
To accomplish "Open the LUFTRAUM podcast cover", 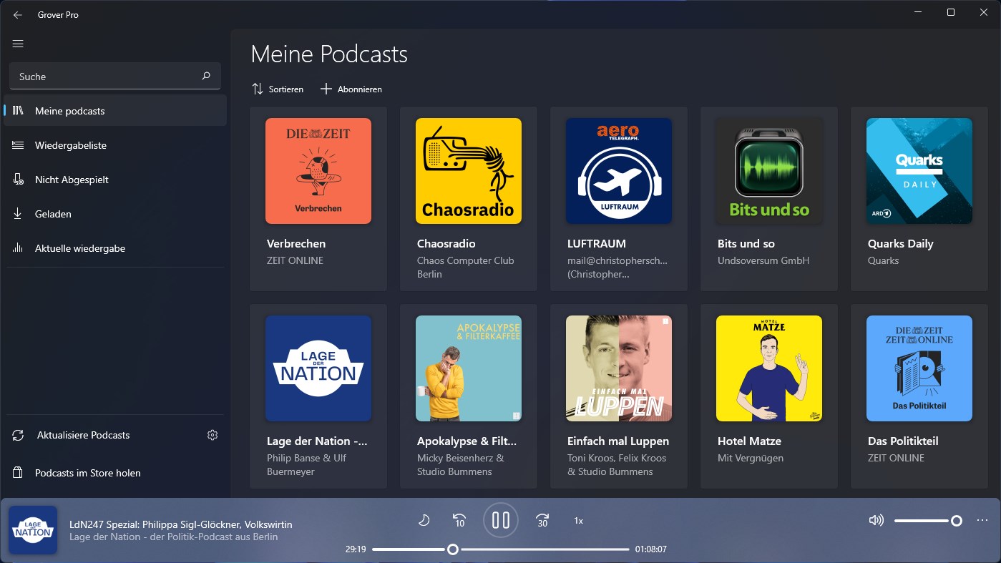I will tap(619, 171).
